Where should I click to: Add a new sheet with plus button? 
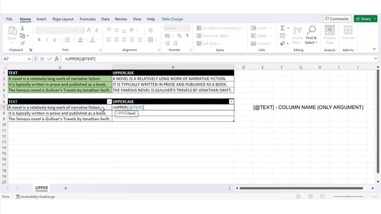(65, 188)
